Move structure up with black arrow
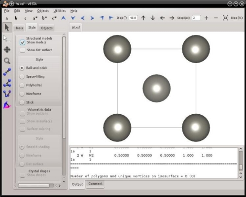This screenshot has height=197, width=246. [x=143, y=18]
